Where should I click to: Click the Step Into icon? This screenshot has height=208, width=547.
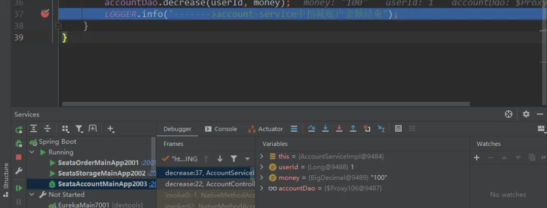[326, 129]
